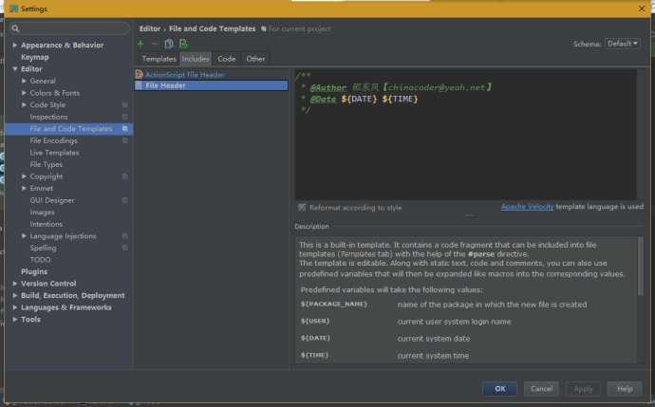Expand Language Injections arrow
The image size is (655, 407).
click(x=24, y=236)
